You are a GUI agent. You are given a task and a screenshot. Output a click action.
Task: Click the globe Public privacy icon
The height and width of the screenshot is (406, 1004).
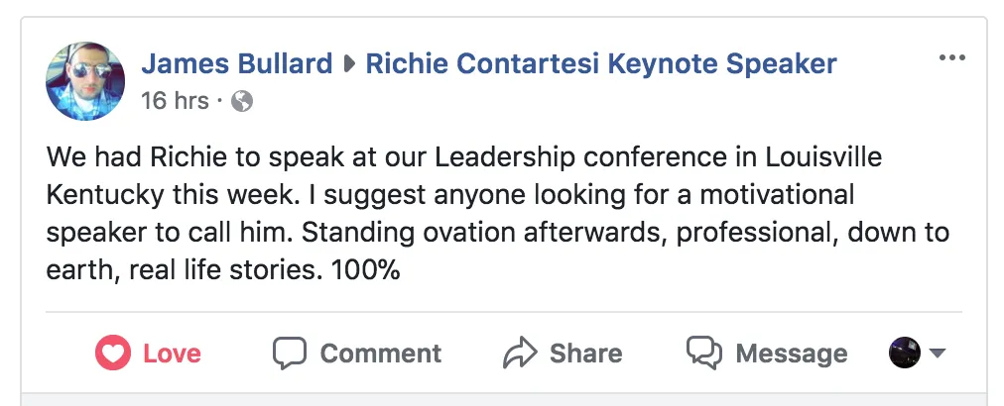(x=242, y=101)
